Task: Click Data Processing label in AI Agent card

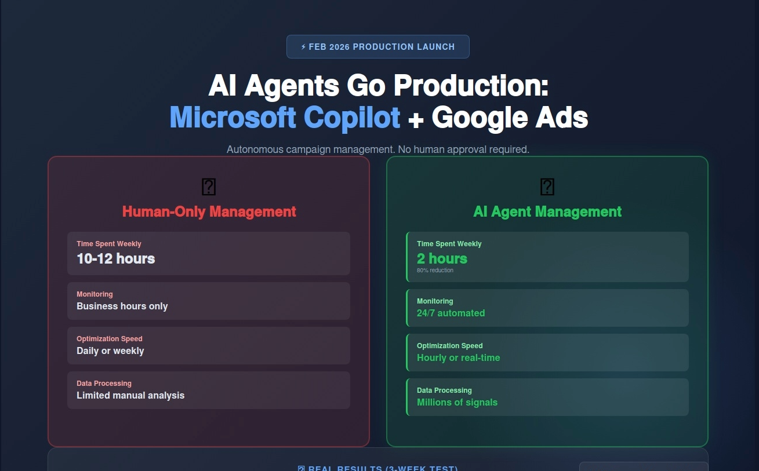Action: click(x=444, y=390)
